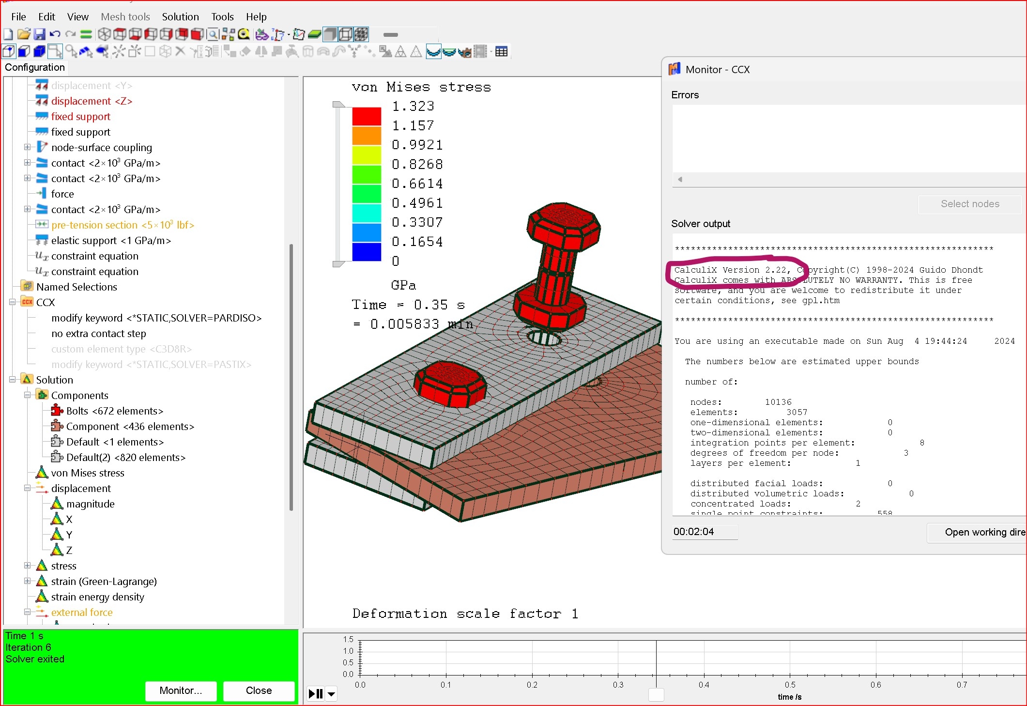Open the Solution menu
Image resolution: width=1027 pixels, height=706 pixels.
pyautogui.click(x=180, y=17)
